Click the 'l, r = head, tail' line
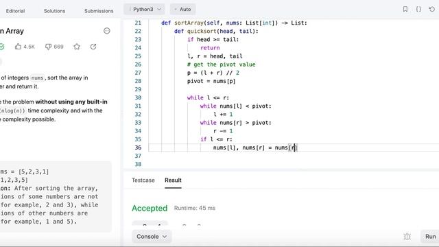The image size is (439, 247). tap(215, 56)
